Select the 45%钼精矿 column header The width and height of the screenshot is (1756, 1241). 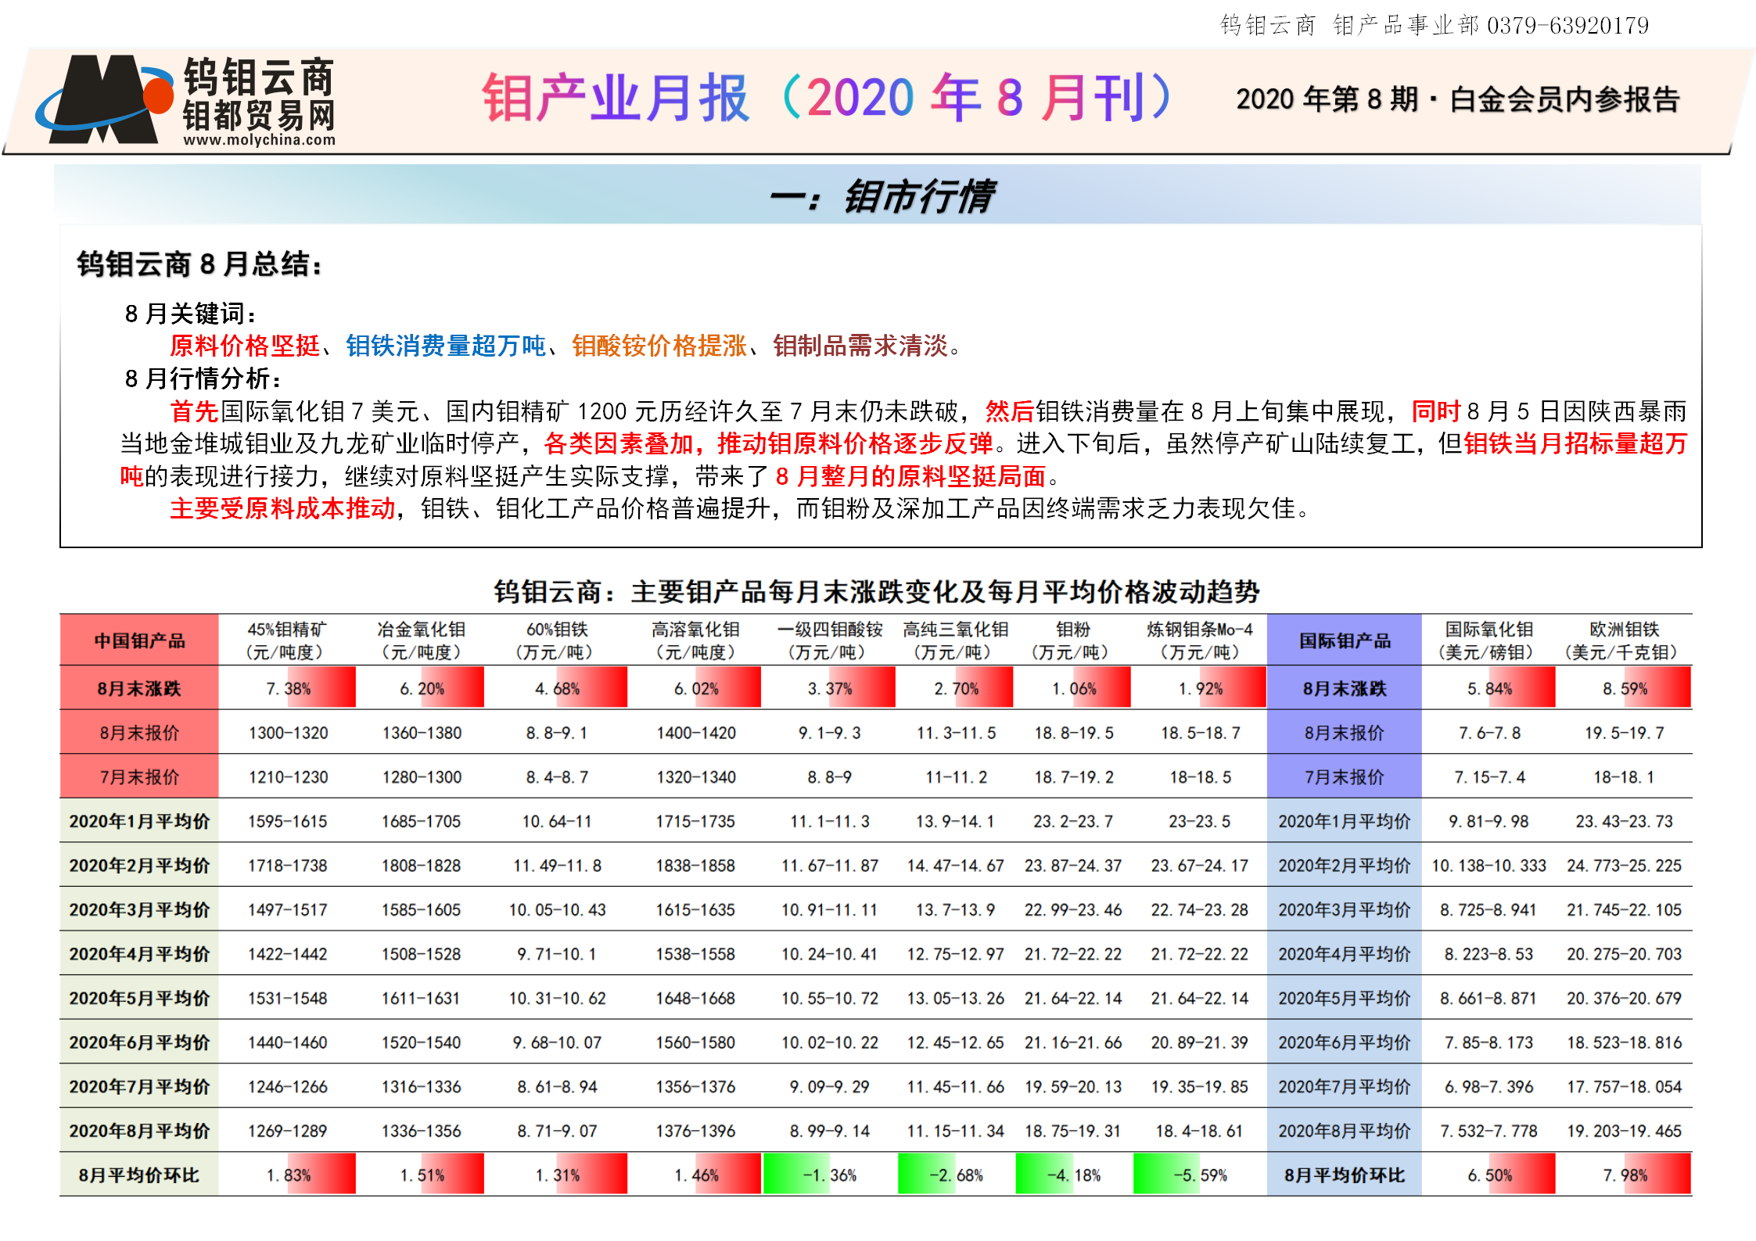(x=286, y=640)
